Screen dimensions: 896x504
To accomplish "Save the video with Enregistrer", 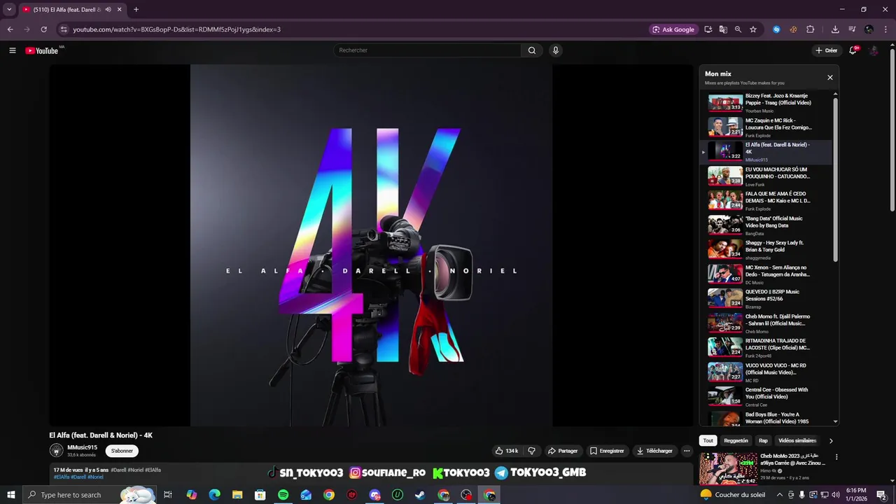I will pos(607,451).
